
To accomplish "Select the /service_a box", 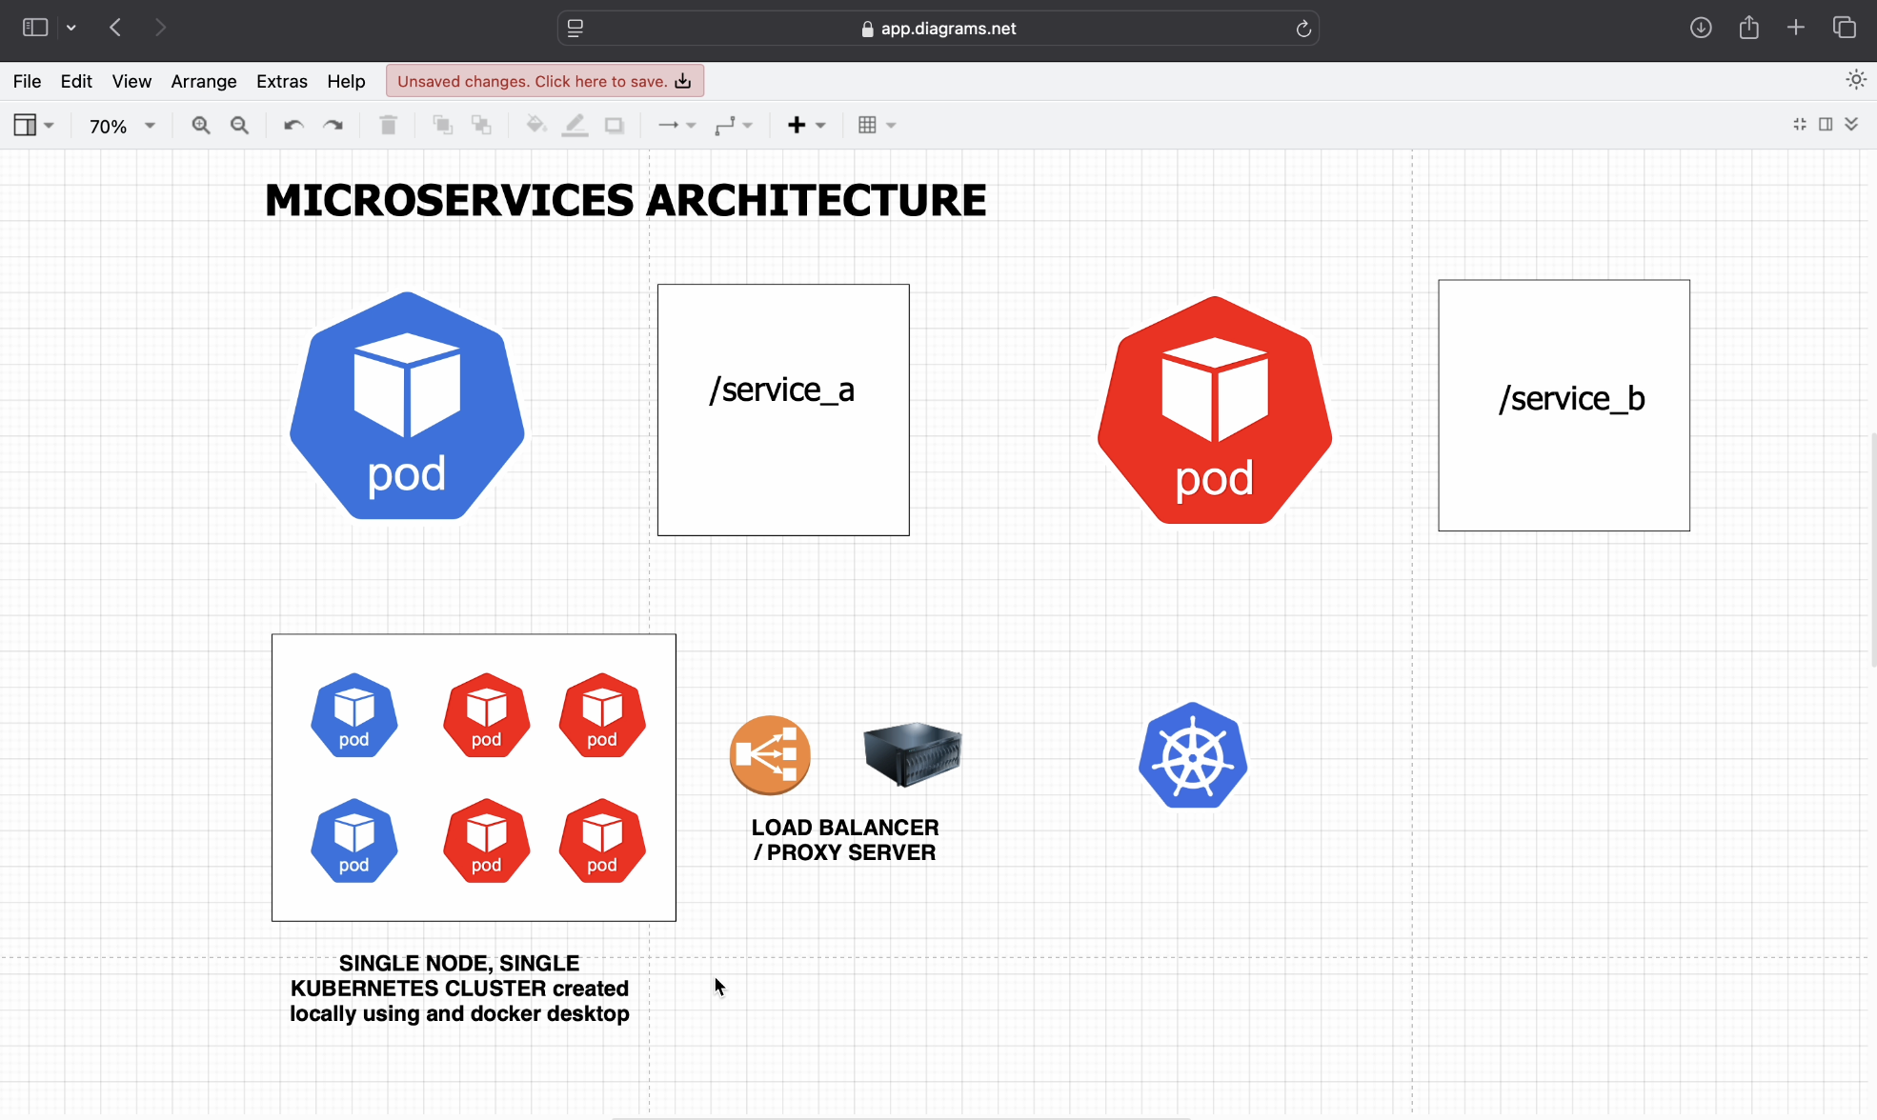I will (x=783, y=410).
